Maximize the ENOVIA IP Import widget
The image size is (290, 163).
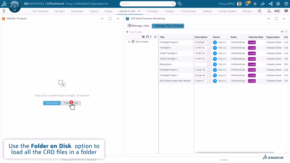point(110,19)
